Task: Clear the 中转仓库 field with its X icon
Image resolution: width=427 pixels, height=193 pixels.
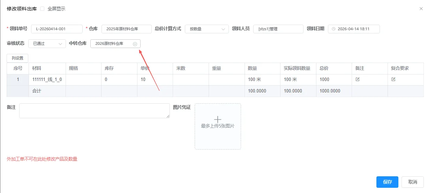Action: pyautogui.click(x=135, y=44)
